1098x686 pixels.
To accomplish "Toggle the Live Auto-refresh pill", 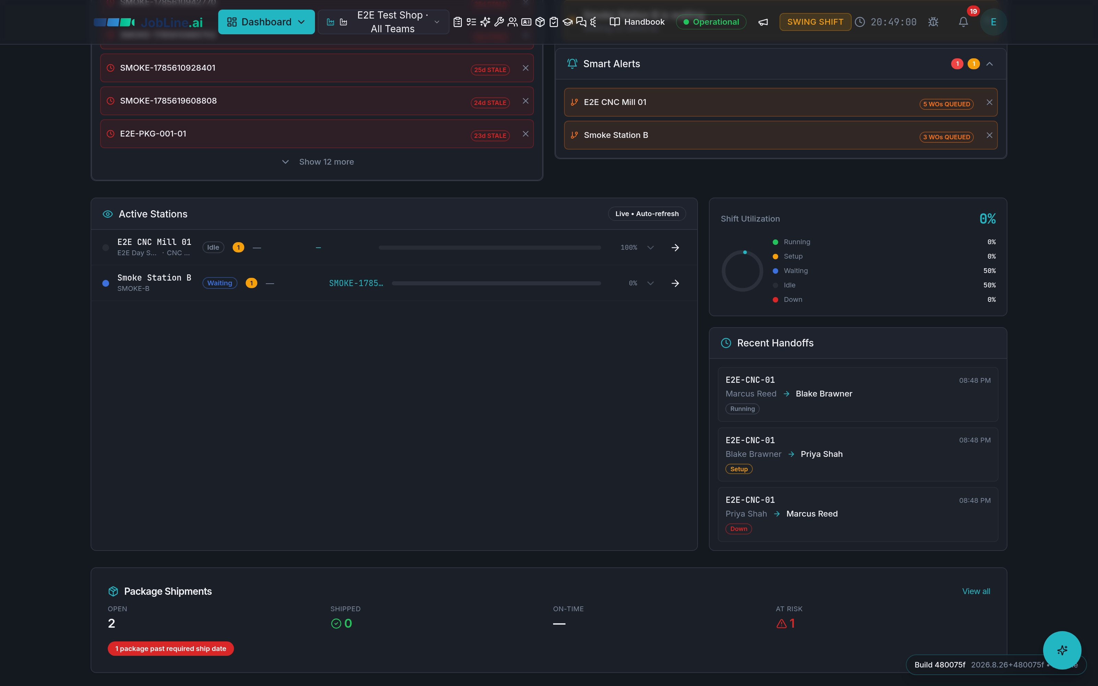I will [646, 214].
